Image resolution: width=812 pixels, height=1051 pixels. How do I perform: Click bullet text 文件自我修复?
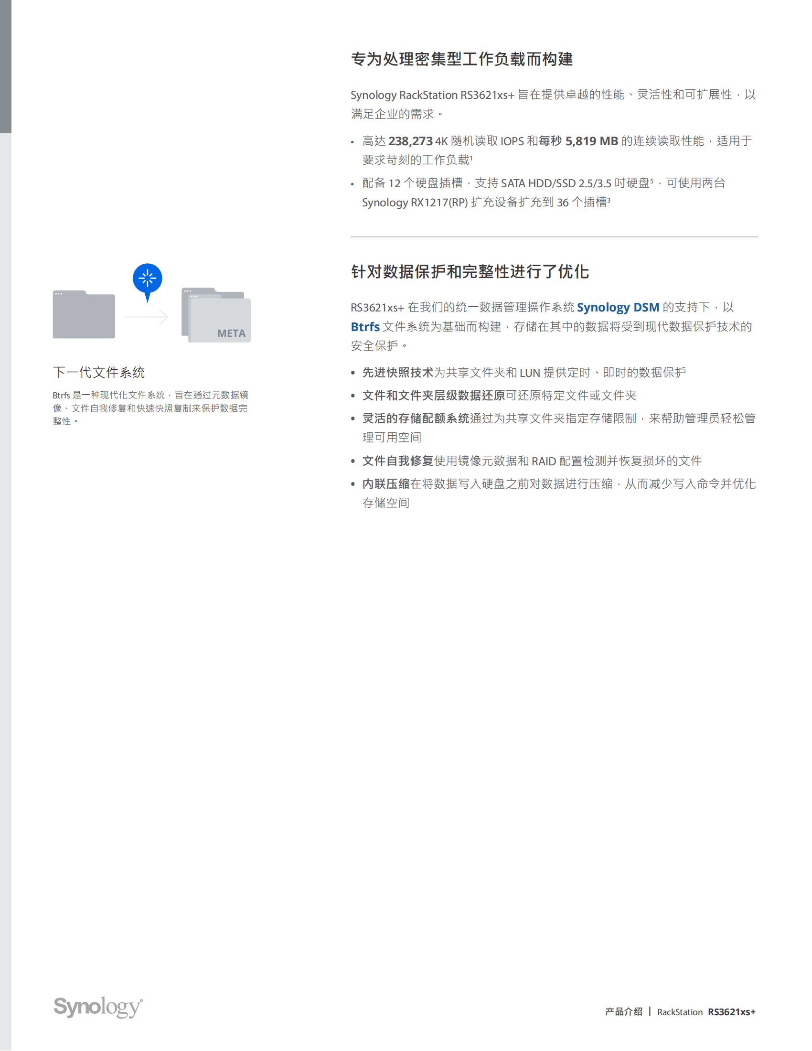point(398,461)
